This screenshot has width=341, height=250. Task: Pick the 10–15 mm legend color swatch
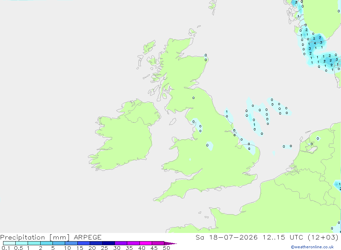click(x=71, y=243)
